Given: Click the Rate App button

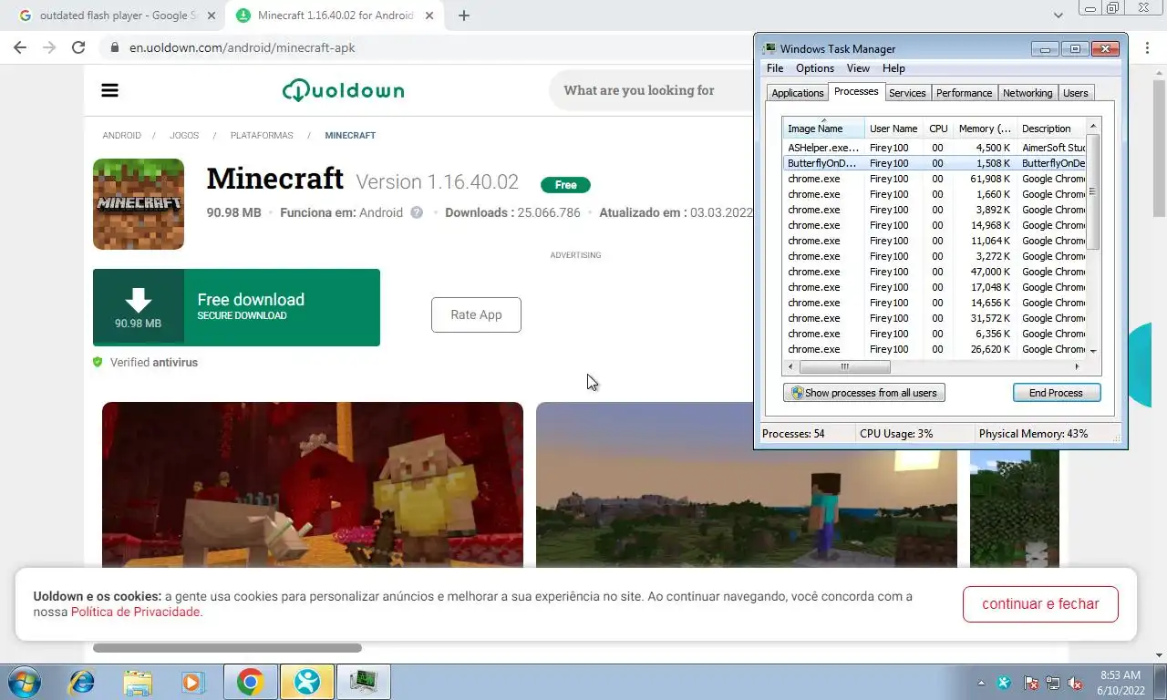Looking at the screenshot, I should point(476,314).
